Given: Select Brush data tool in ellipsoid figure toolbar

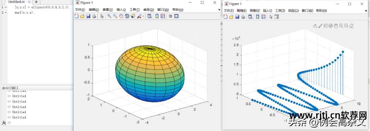Looking at the screenshot, I should [139, 16].
